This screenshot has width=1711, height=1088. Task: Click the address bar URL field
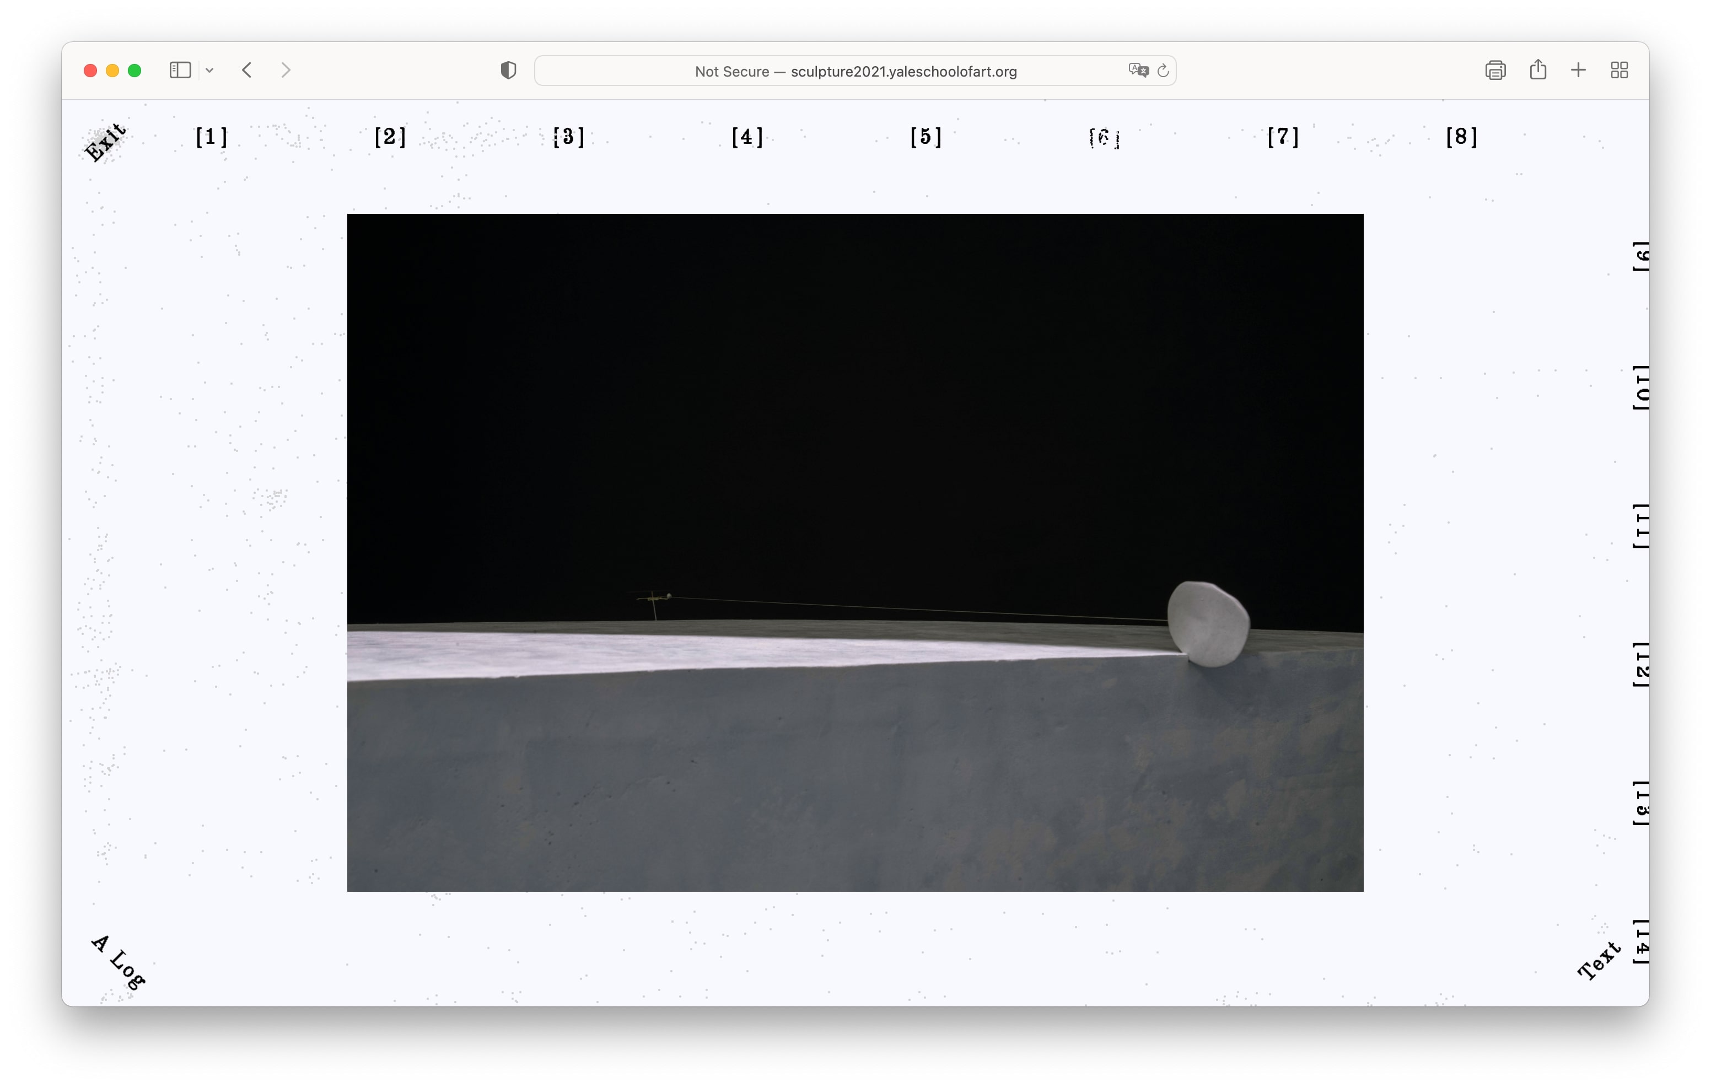pyautogui.click(x=855, y=71)
